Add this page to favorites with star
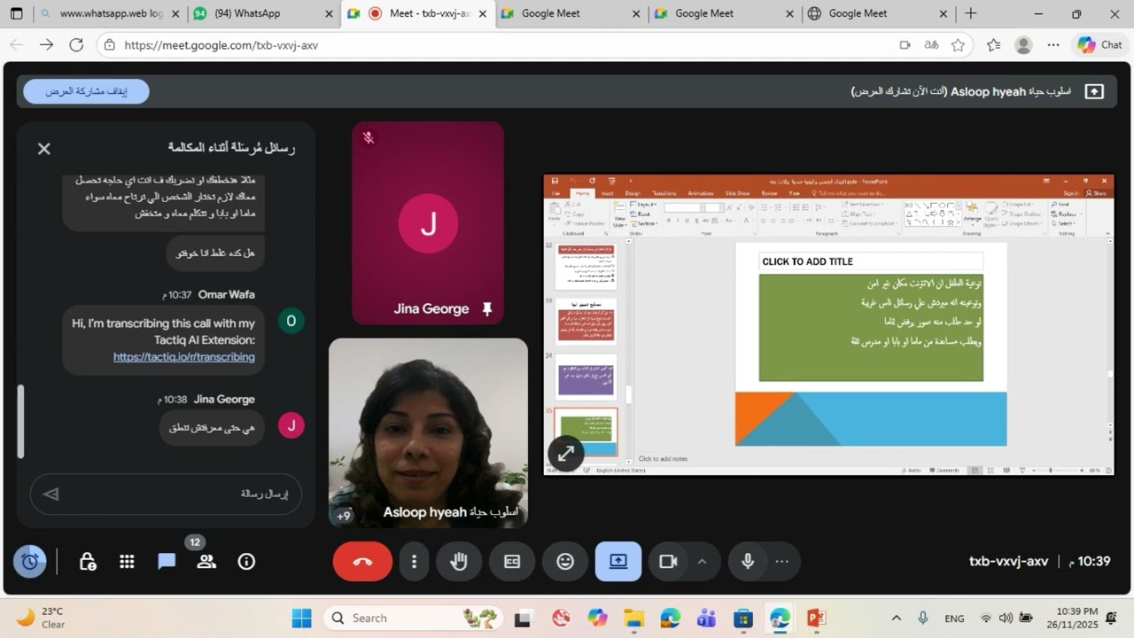Viewport: 1134px width, 638px height. [958, 45]
